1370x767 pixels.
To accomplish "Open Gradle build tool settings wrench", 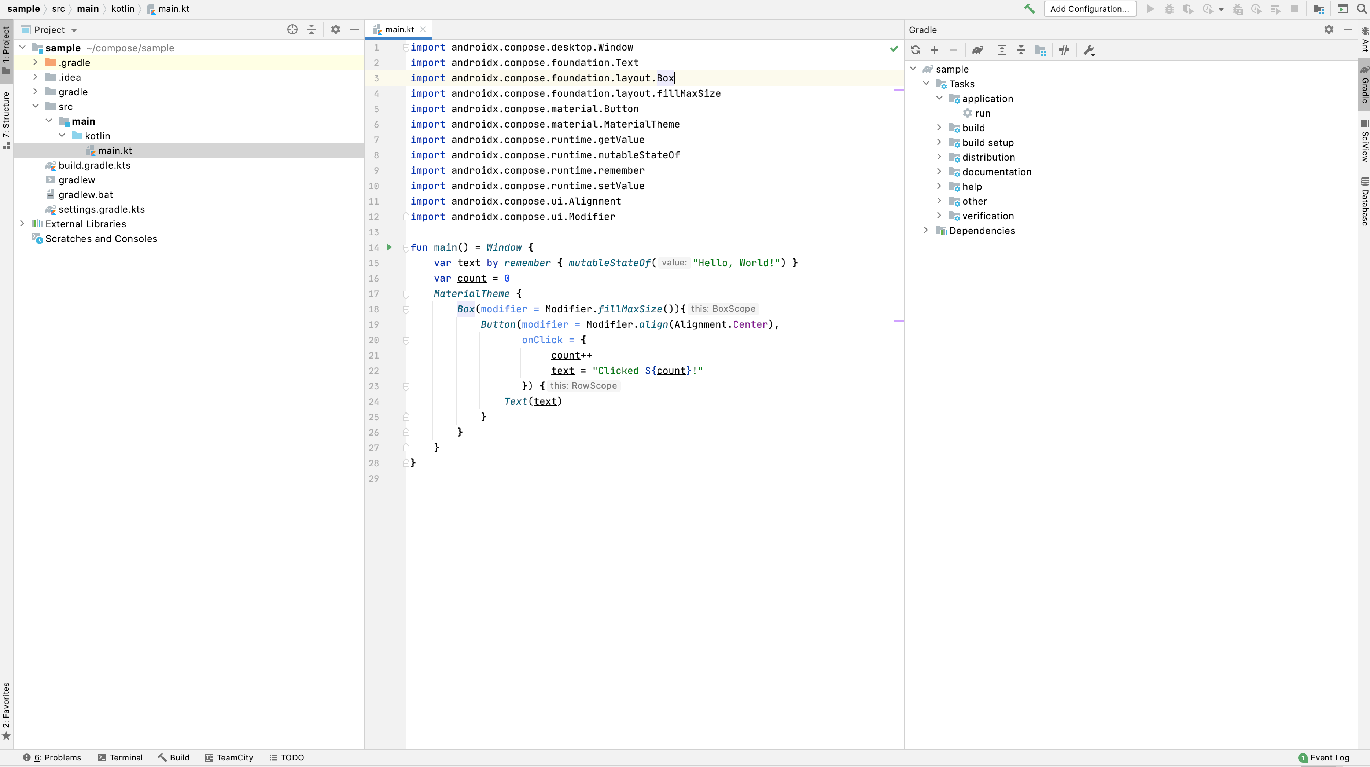I will [x=1089, y=50].
